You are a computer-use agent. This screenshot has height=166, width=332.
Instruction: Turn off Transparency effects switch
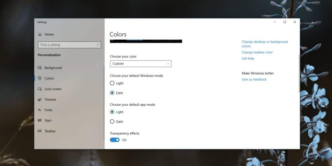point(115,140)
